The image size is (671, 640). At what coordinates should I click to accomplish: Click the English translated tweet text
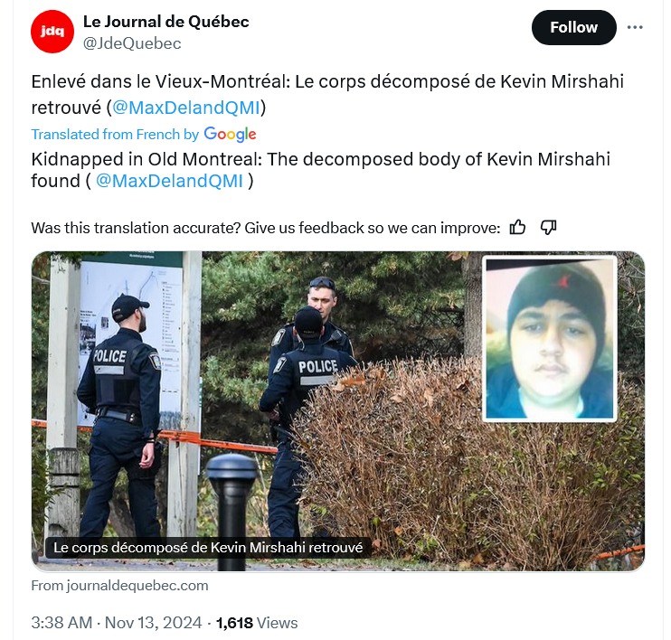320,170
